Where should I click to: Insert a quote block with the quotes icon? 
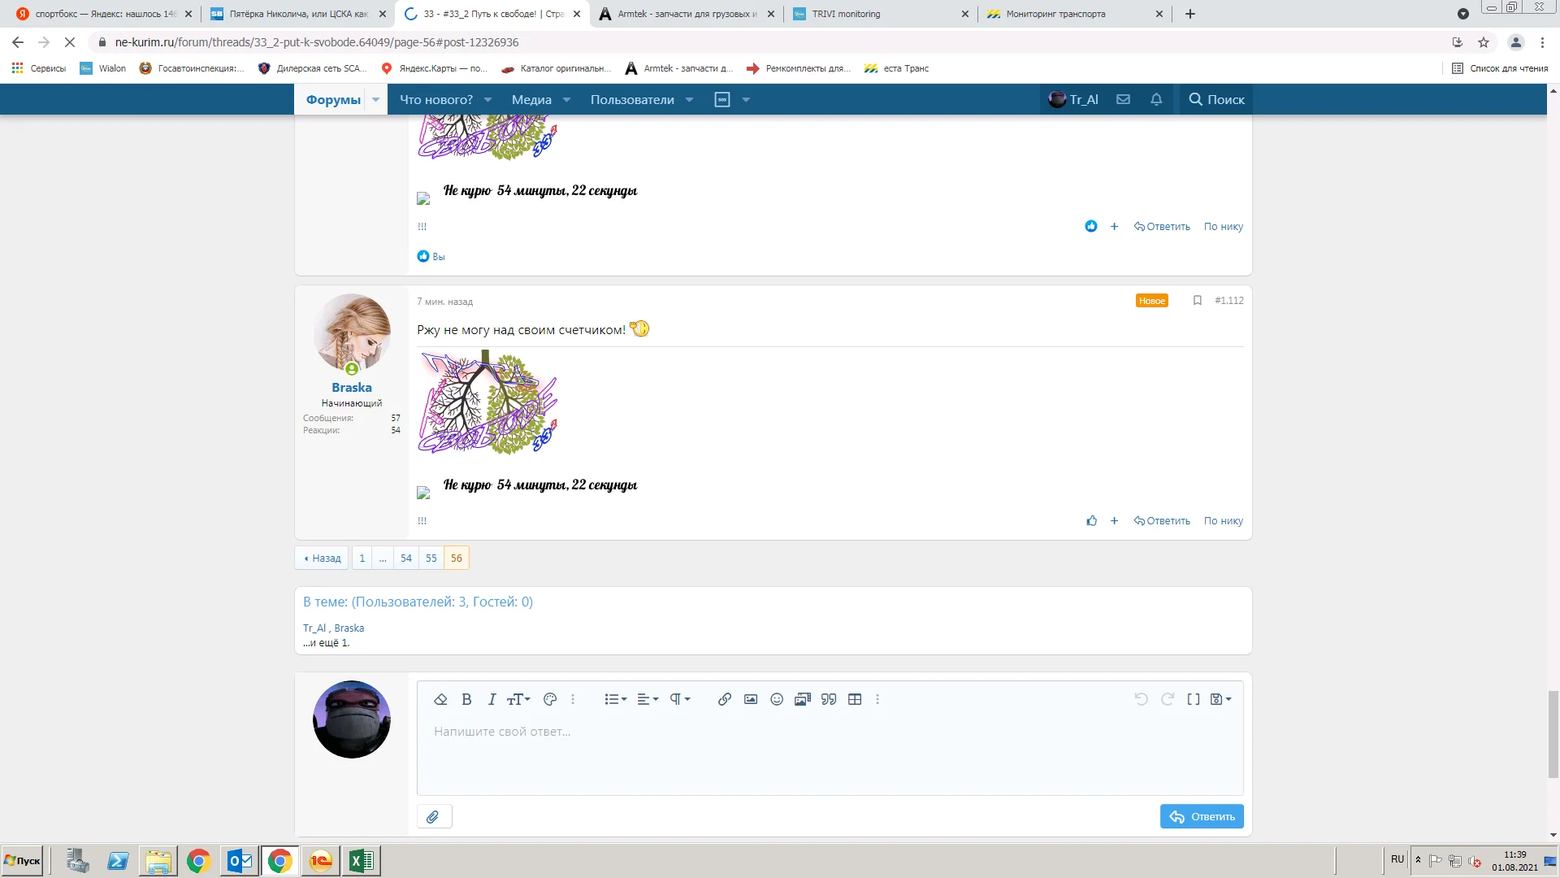(x=828, y=698)
